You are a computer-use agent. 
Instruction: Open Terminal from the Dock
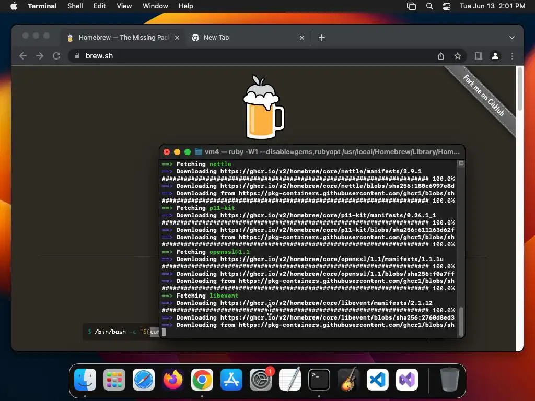pyautogui.click(x=319, y=380)
